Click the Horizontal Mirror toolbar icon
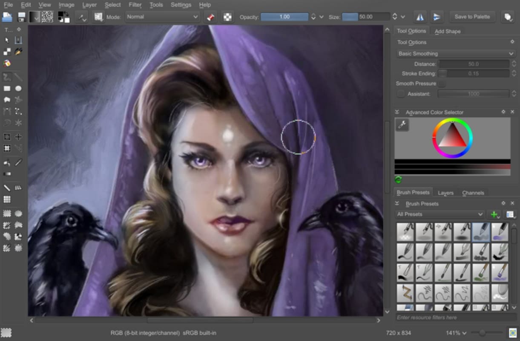The width and height of the screenshot is (520, 341). click(x=420, y=16)
